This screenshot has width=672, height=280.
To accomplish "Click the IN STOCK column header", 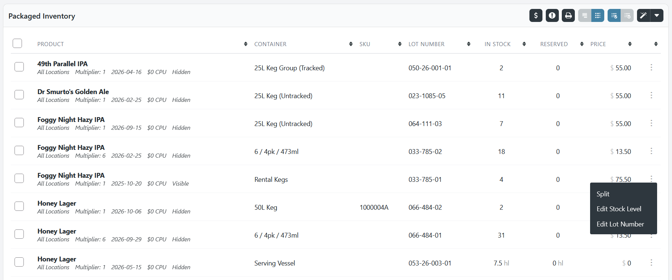I will coord(498,44).
